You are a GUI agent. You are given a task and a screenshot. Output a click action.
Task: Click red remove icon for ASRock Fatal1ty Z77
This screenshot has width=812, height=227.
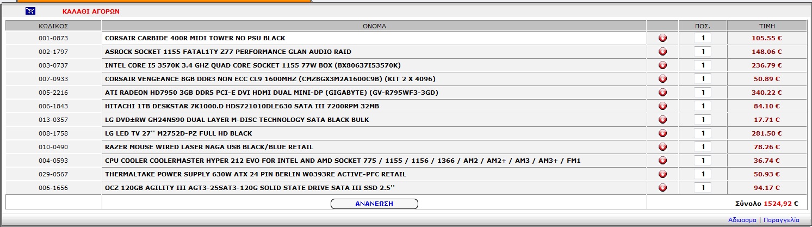point(662,52)
